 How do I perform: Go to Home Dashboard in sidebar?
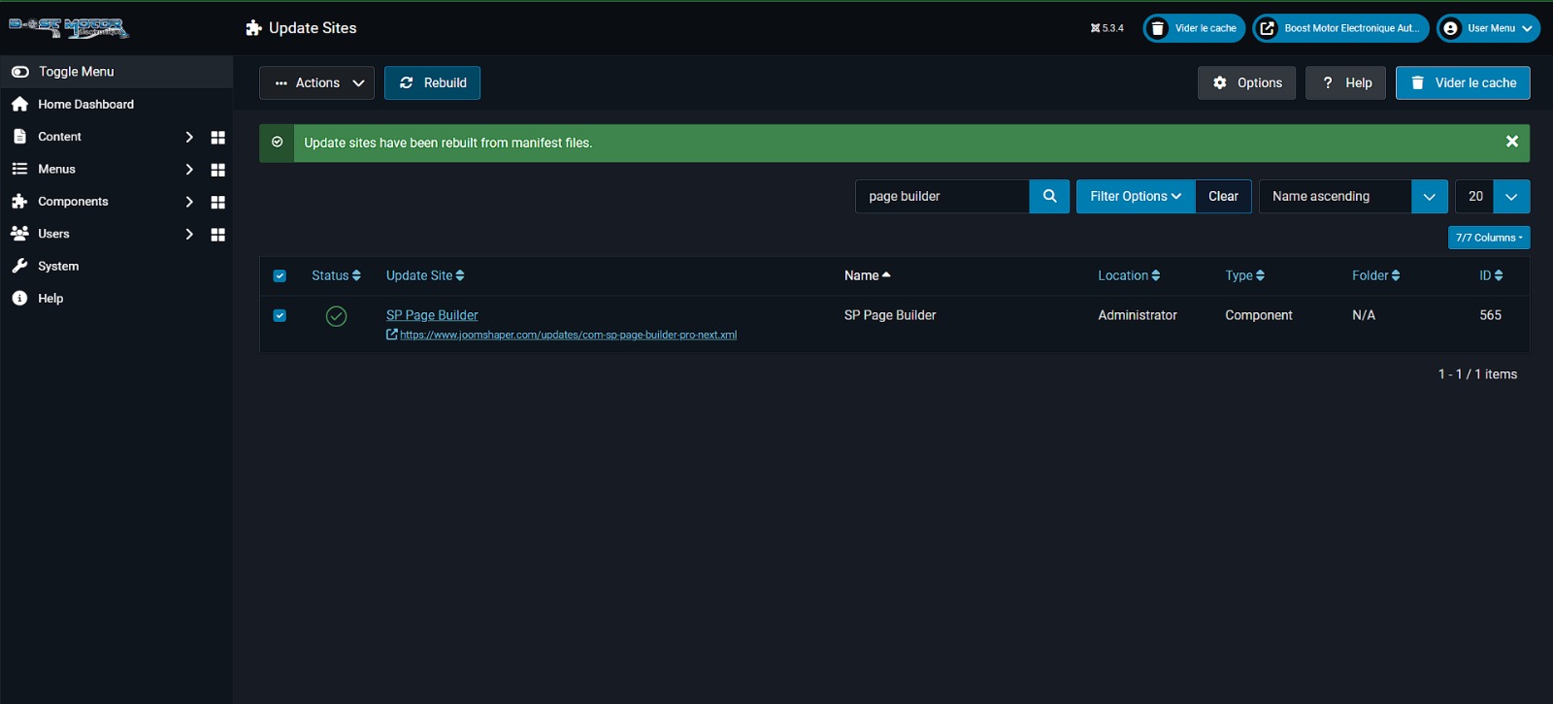(x=85, y=105)
